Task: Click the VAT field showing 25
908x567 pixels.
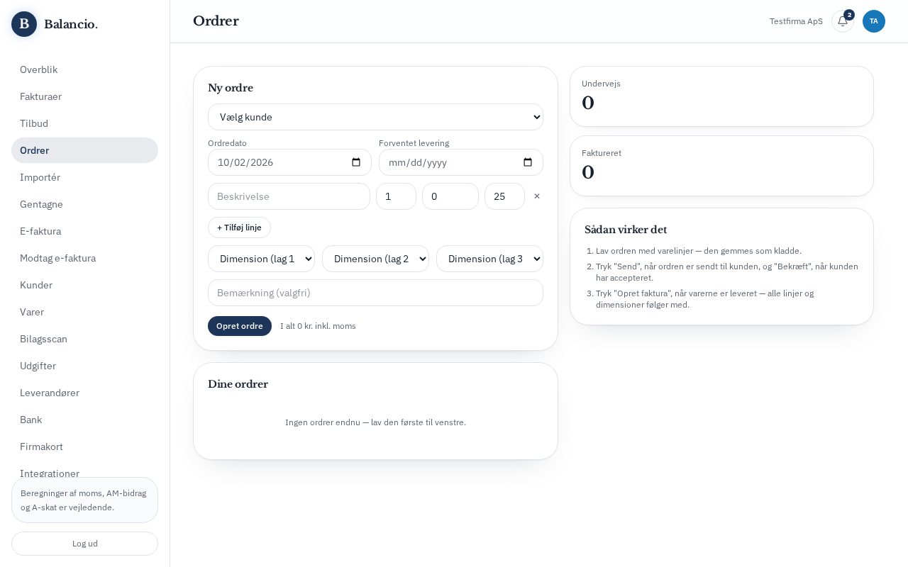Action: (504, 196)
